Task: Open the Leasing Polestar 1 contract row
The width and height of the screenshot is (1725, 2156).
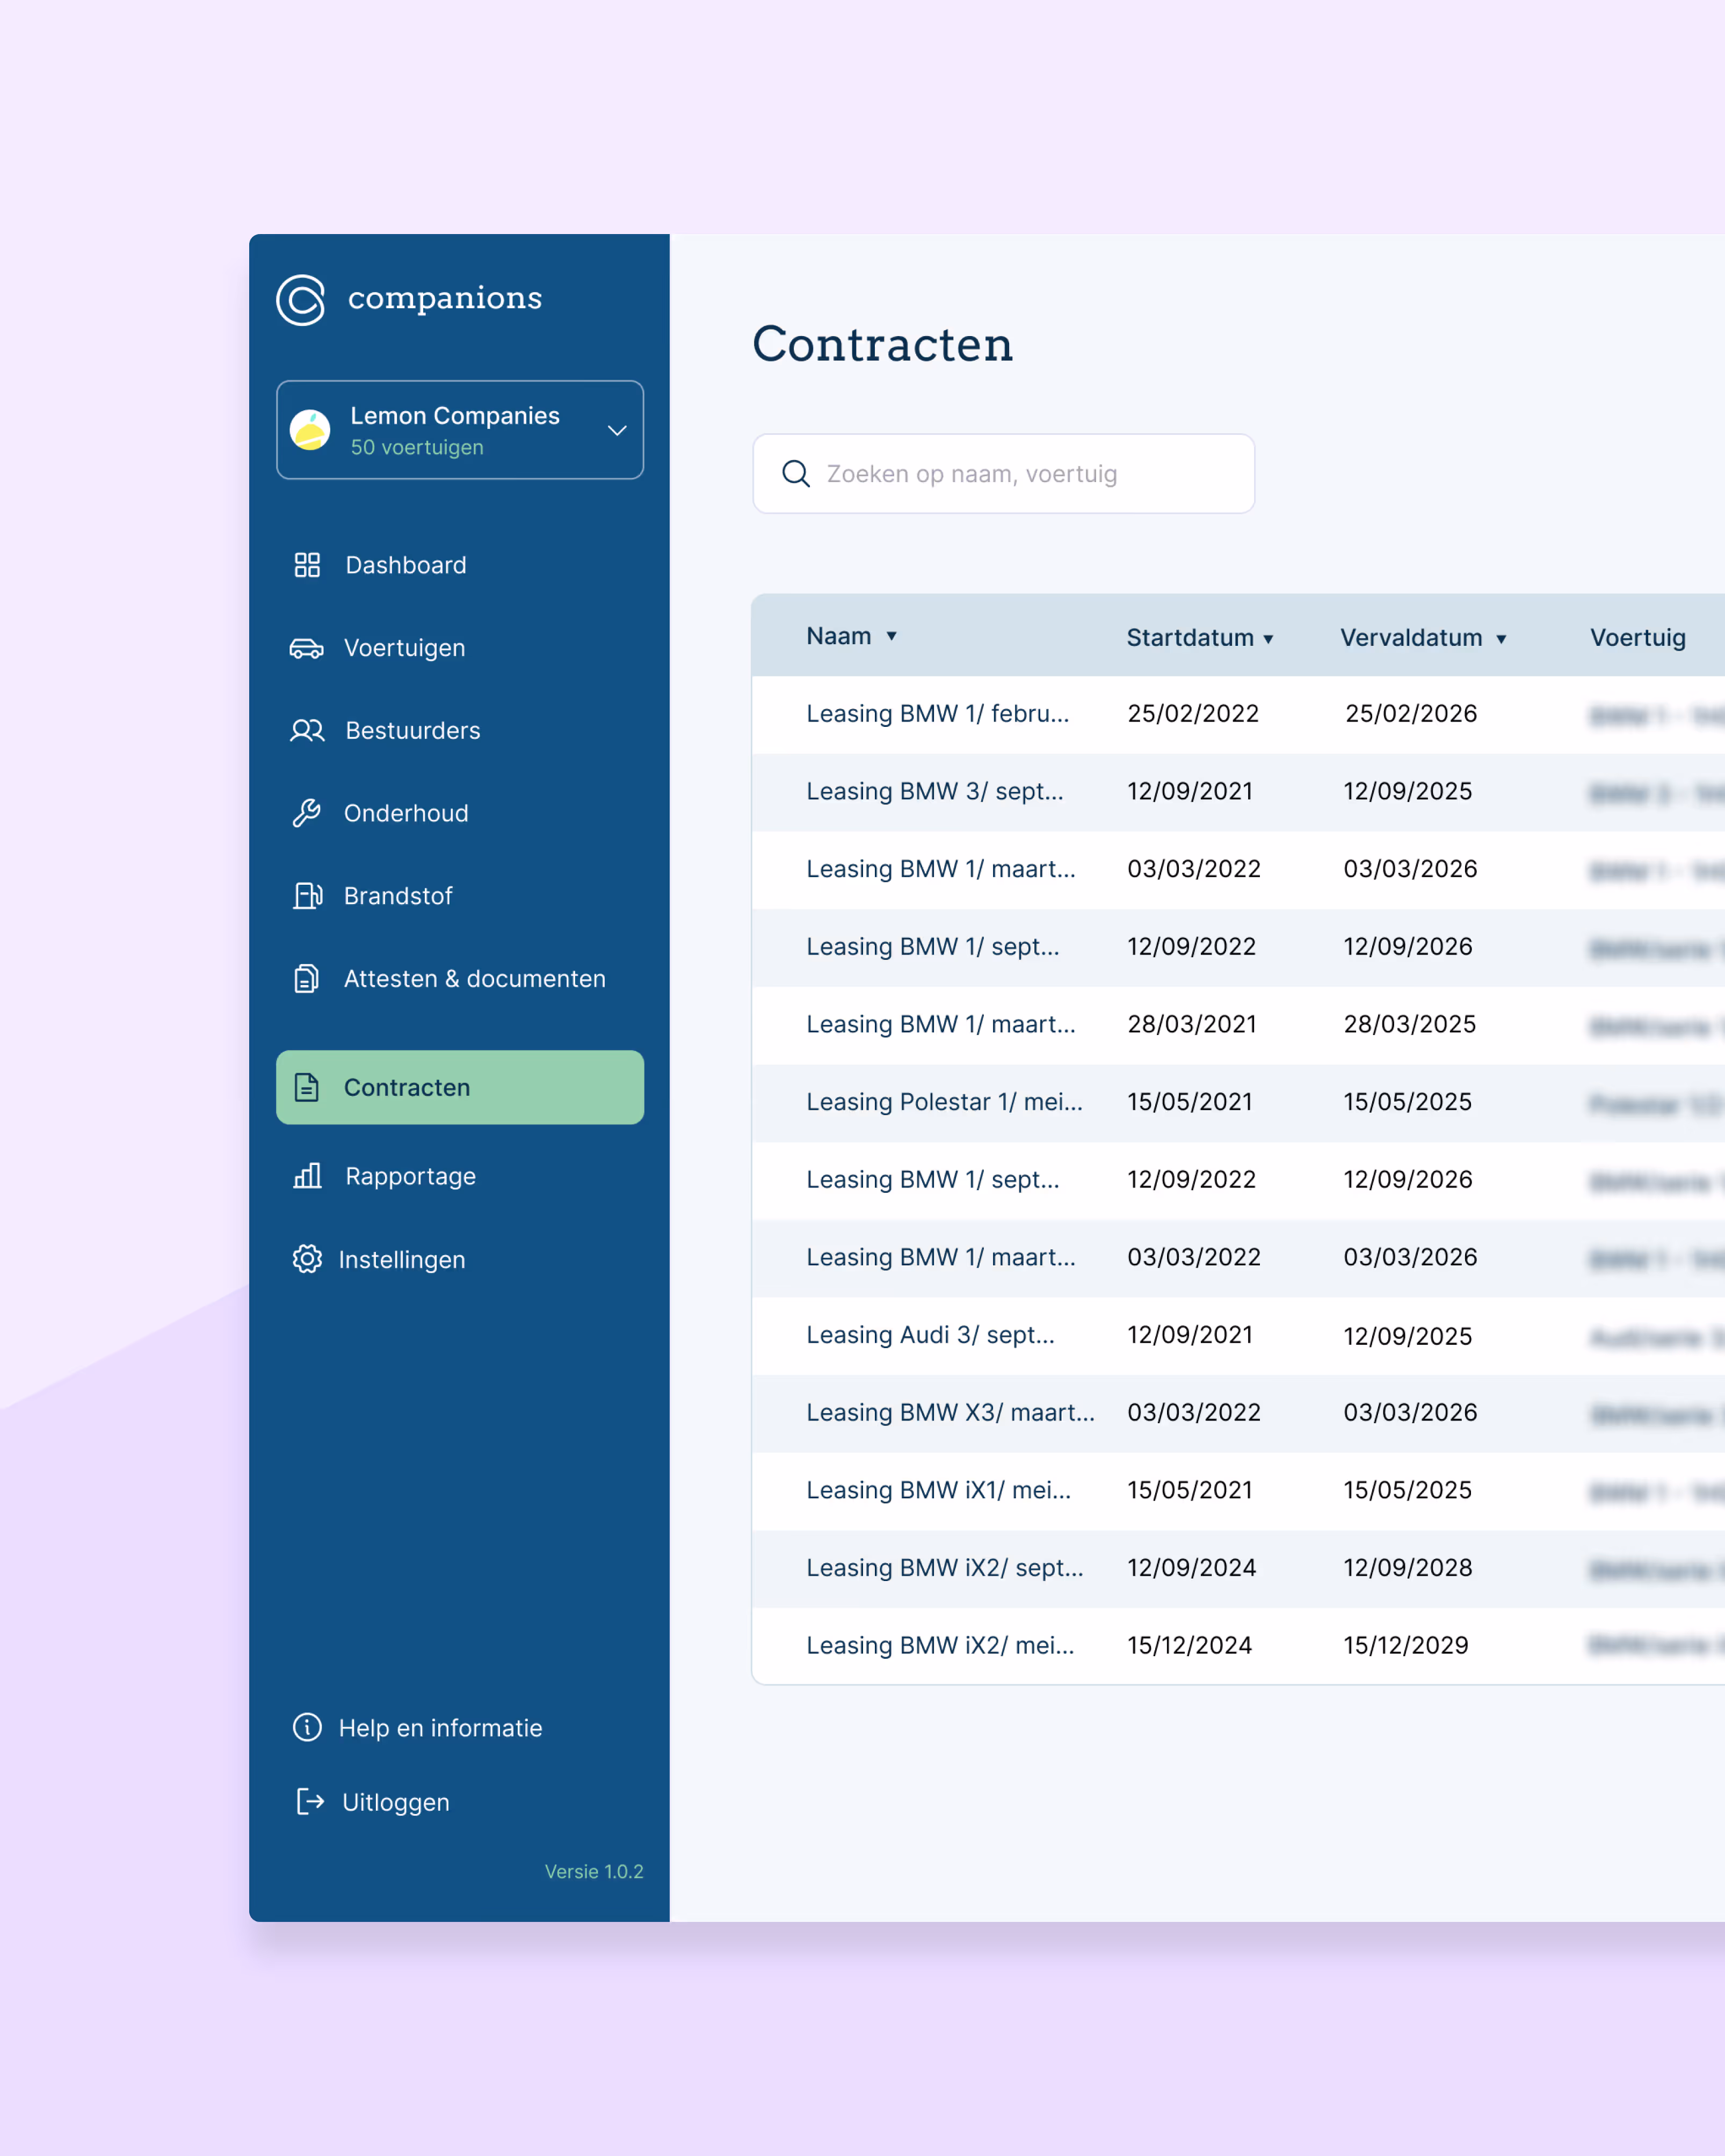Action: click(x=944, y=1102)
